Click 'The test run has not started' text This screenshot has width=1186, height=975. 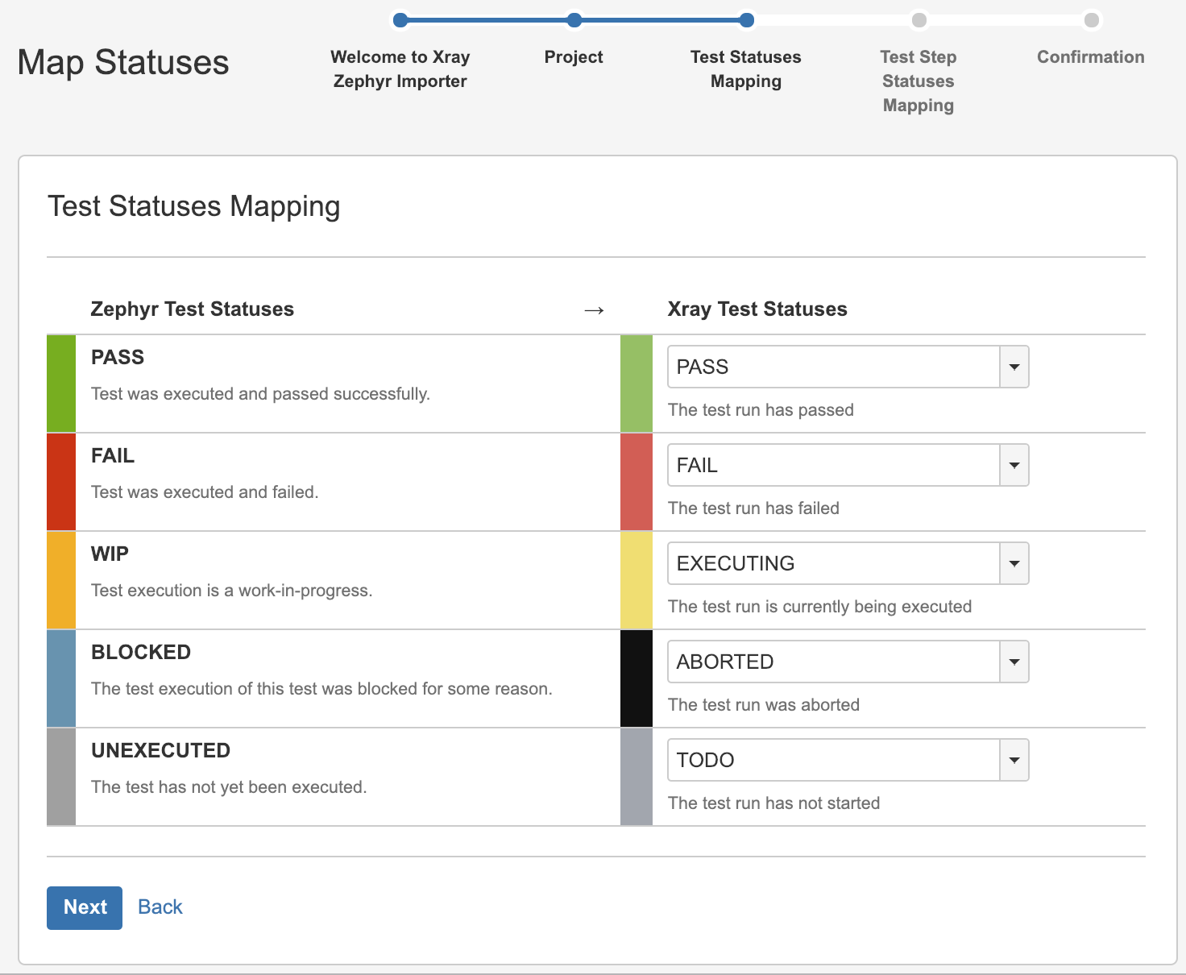[773, 803]
